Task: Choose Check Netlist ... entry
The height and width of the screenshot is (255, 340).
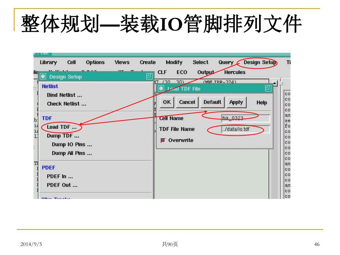Action: pyautogui.click(x=66, y=104)
